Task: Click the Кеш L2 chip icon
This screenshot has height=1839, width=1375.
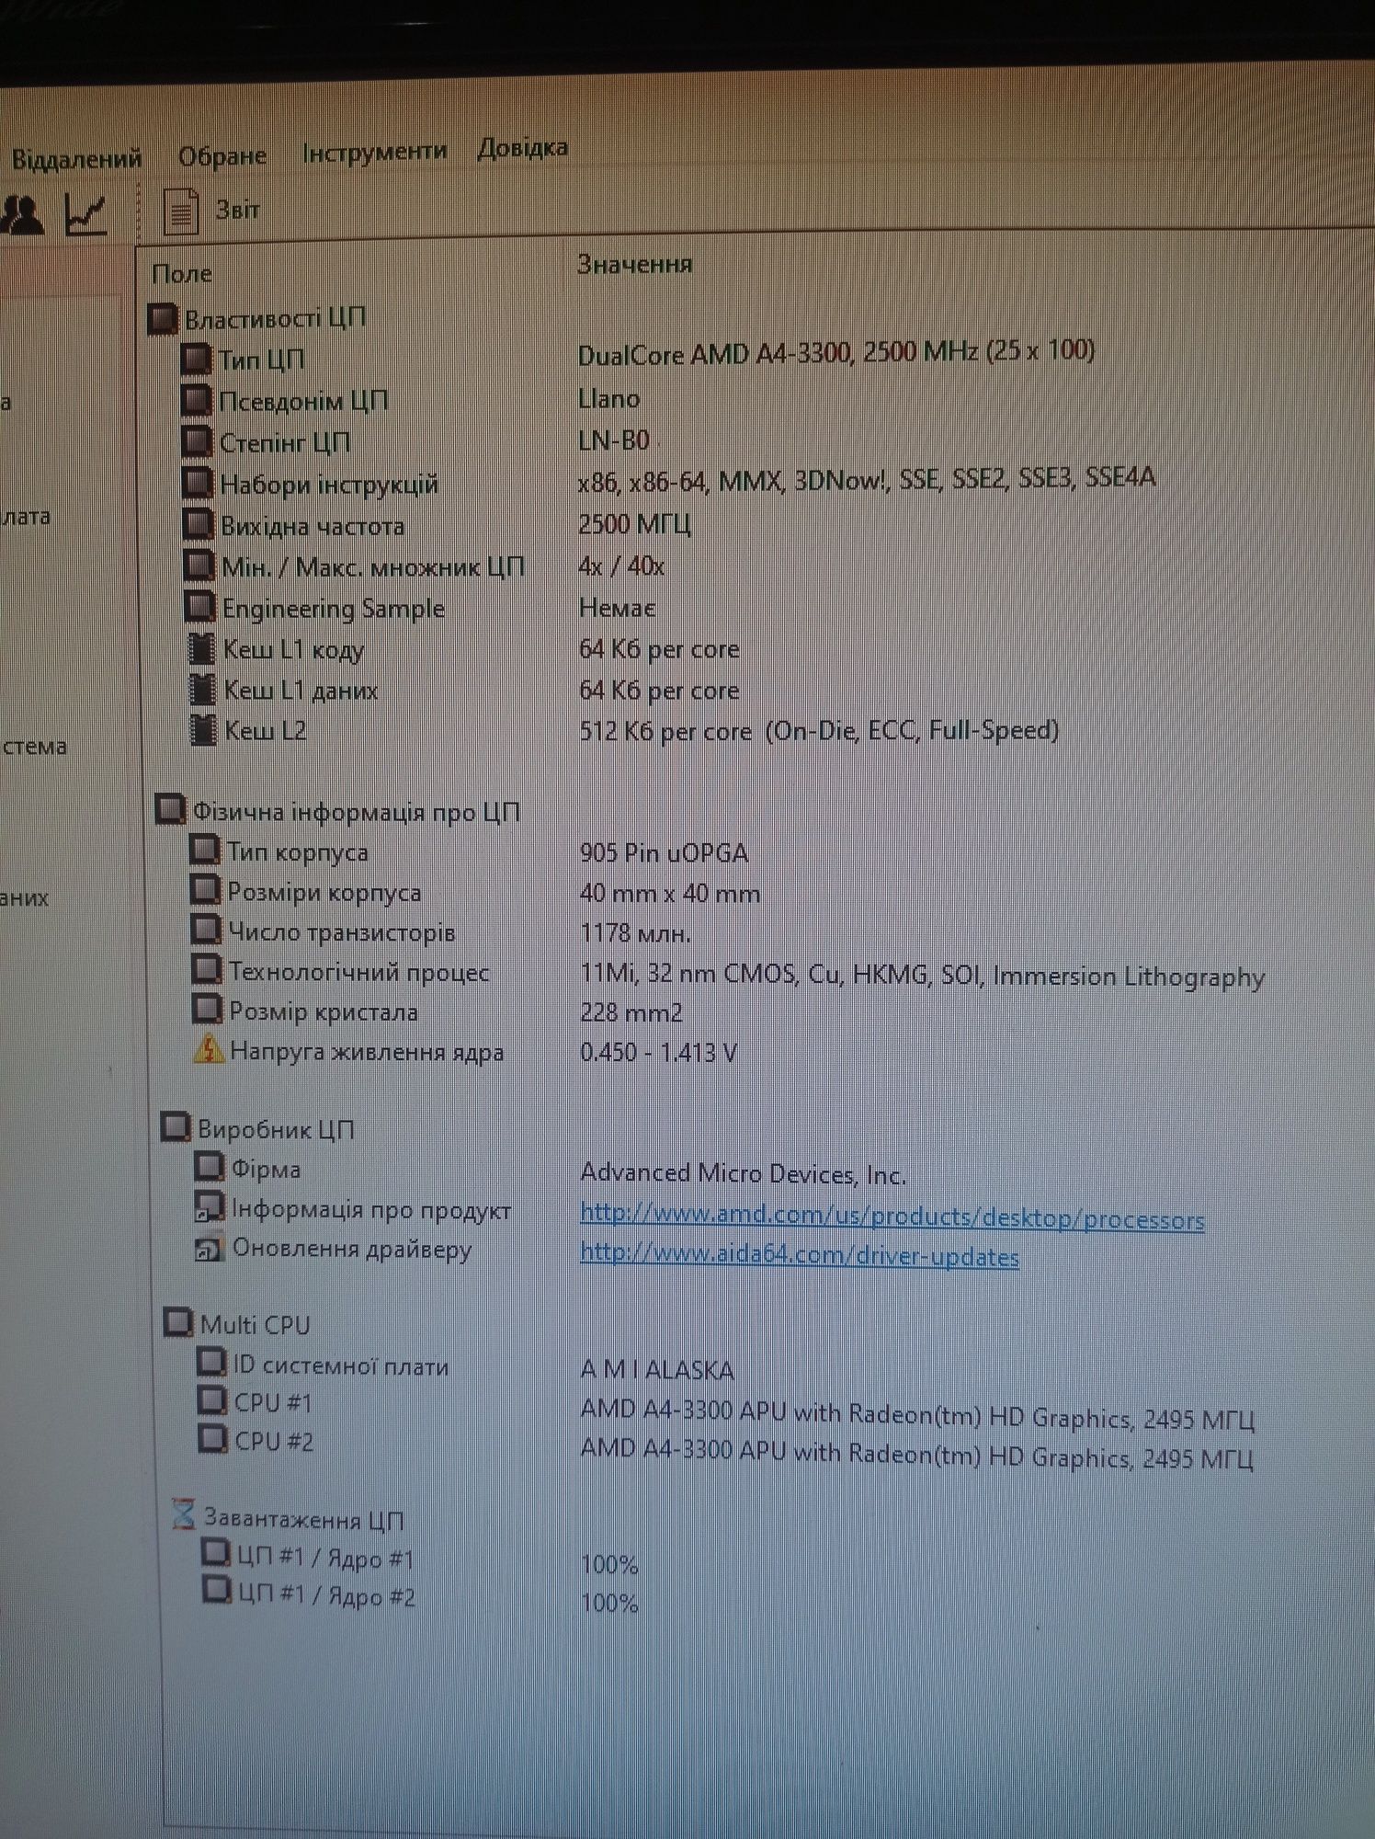Action: click(x=203, y=730)
